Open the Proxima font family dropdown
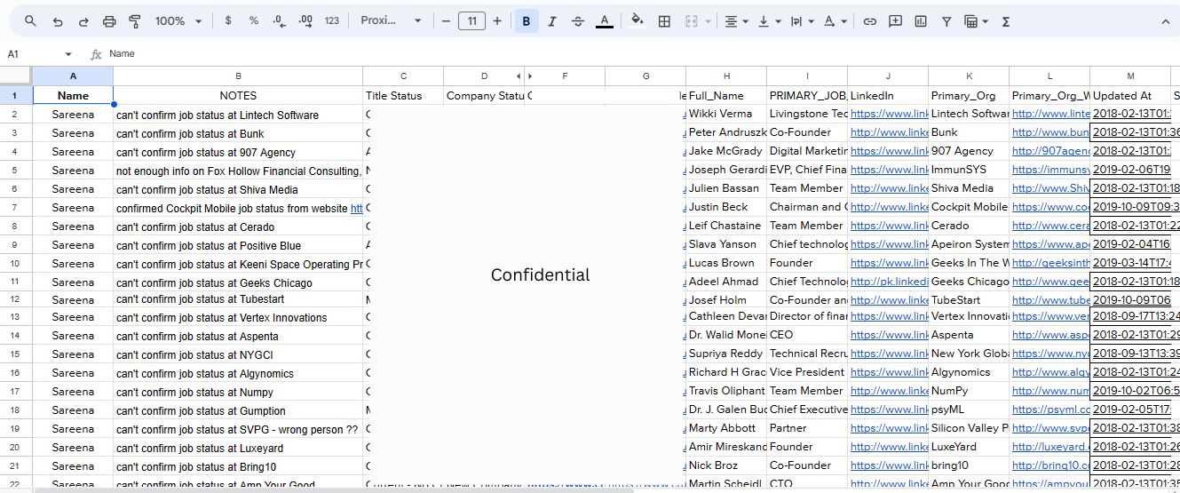The height and width of the screenshot is (493, 1180). [391, 21]
